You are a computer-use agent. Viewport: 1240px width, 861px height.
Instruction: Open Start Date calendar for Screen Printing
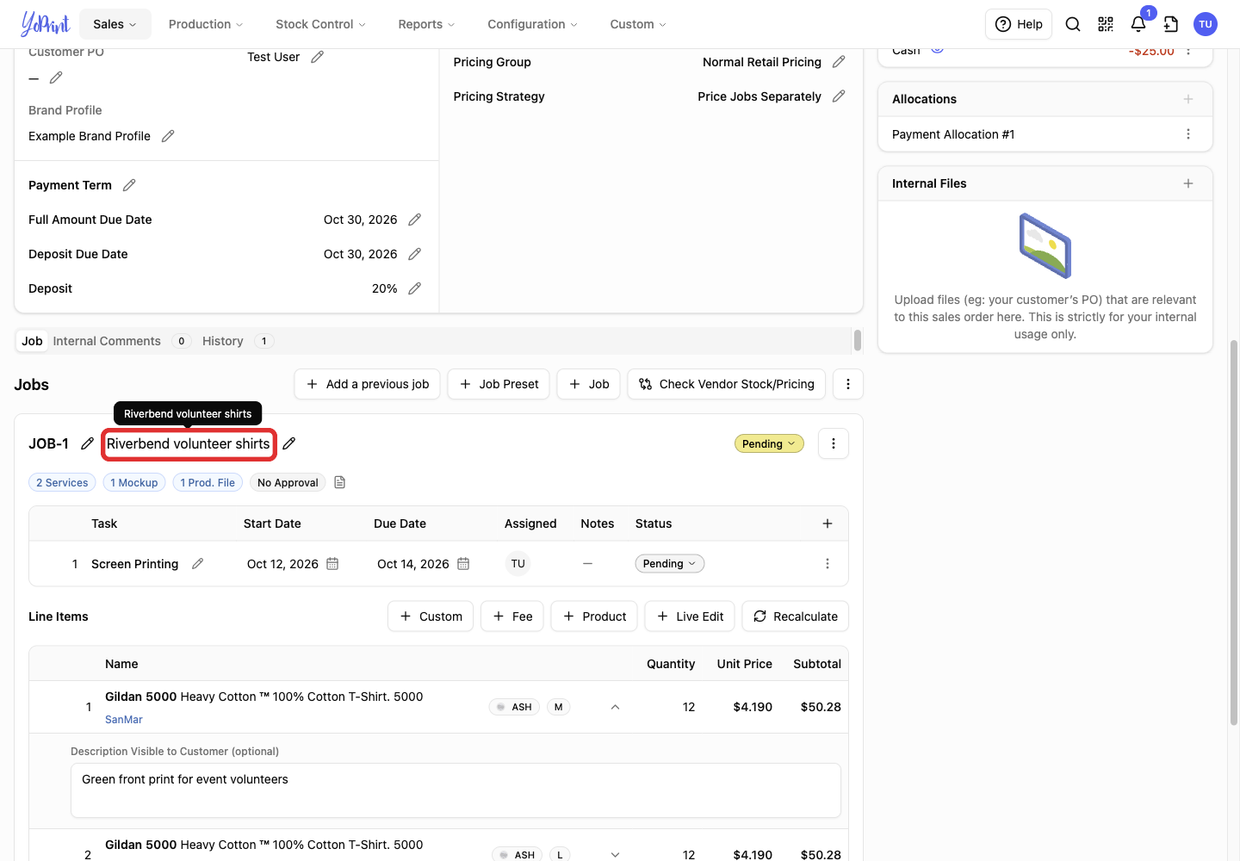pos(332,564)
